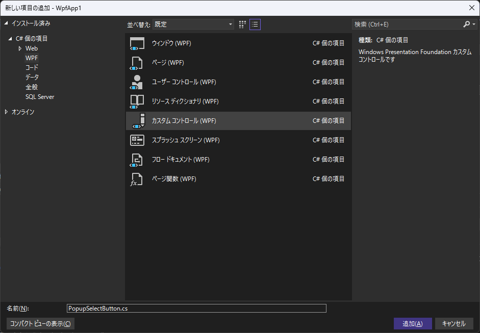Switch to medium icons view
Image resolution: width=480 pixels, height=333 pixels.
(x=242, y=24)
